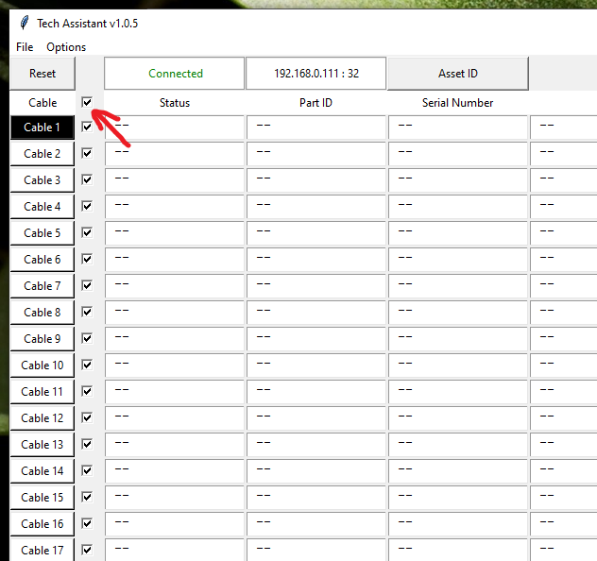Open the File menu
The height and width of the screenshot is (561, 597).
click(25, 47)
